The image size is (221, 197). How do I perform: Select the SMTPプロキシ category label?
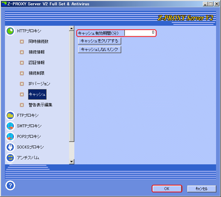(x=29, y=126)
